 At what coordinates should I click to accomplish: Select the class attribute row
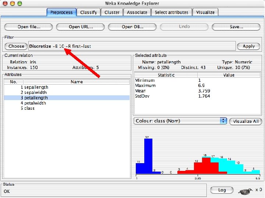[67, 108]
